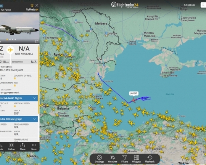Expand the 64-14841 flights section
Viewport: 206px width, 165px height.
[19, 98]
